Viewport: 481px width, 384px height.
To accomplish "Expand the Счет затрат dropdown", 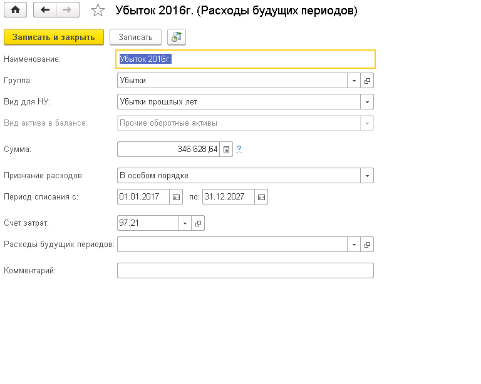I will 185,223.
